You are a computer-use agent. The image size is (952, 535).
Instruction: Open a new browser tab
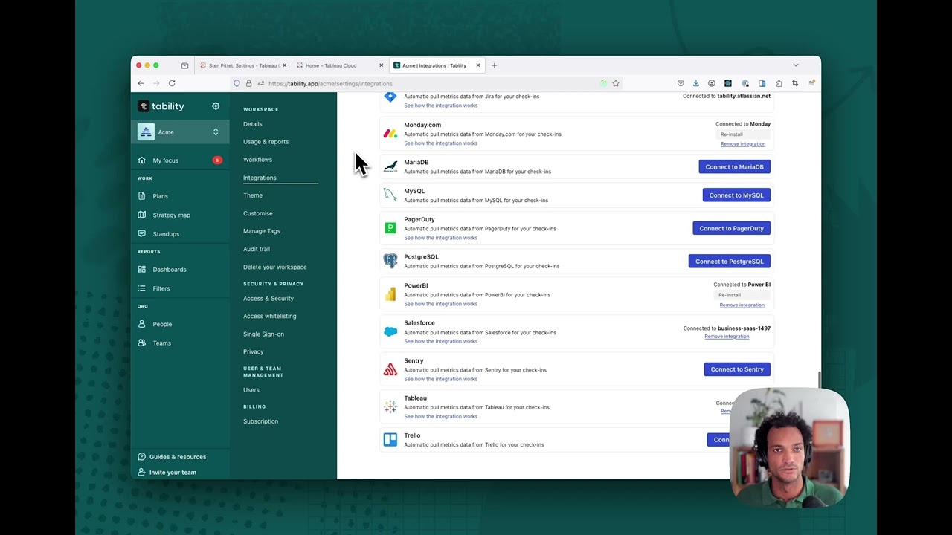[494, 65]
